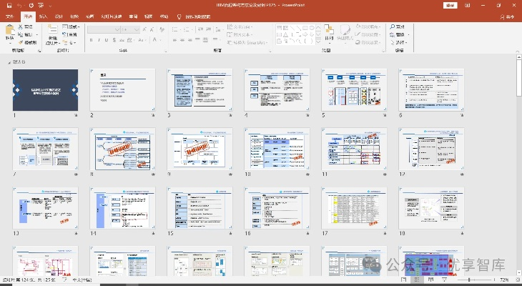Switch to Normal view in the status bar
This screenshot has width=522, height=286.
point(404,280)
